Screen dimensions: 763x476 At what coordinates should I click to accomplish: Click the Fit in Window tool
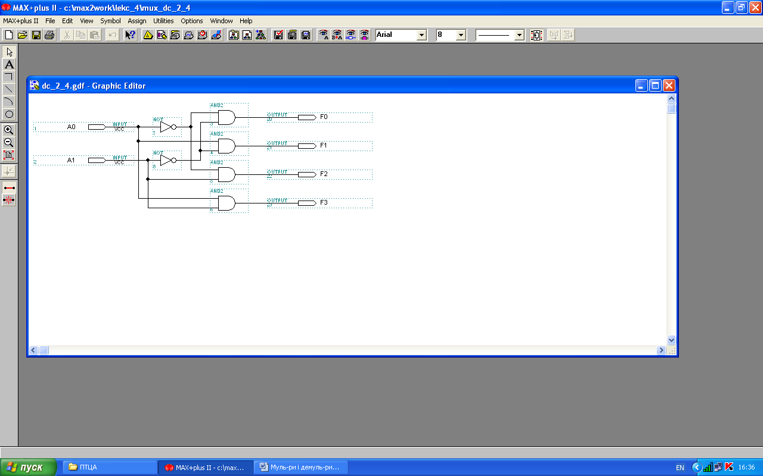point(9,155)
